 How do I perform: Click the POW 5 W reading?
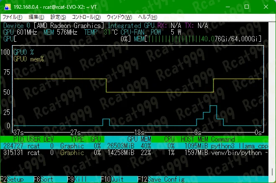(166, 32)
